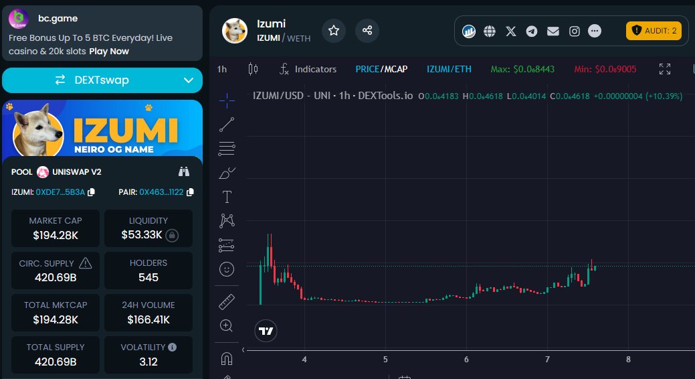Viewport: 695px width, 379px height.
Task: Select the Min: $0.0₈9005 label
Action: (605, 69)
